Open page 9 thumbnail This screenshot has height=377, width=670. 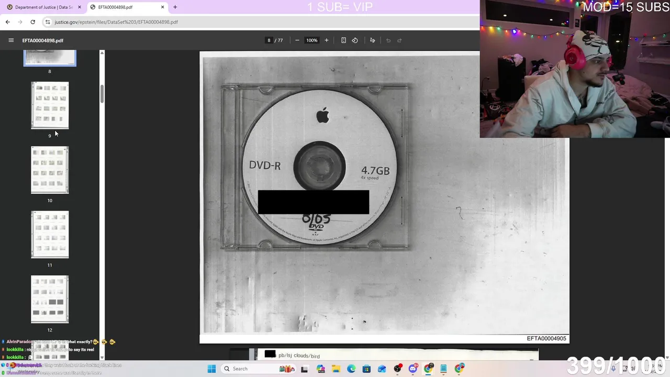tap(50, 105)
